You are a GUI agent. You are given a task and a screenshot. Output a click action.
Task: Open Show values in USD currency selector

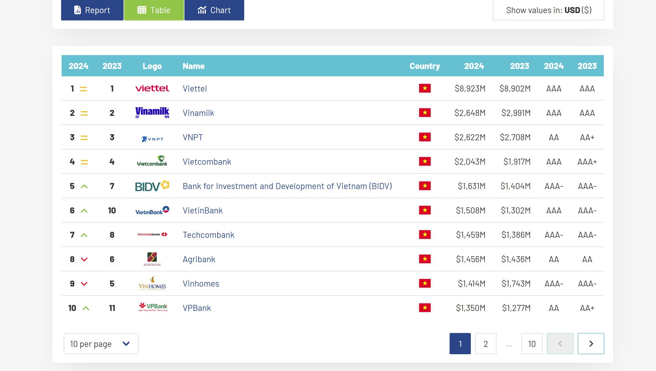point(548,10)
